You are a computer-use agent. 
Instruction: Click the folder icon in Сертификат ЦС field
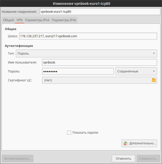point(154,80)
